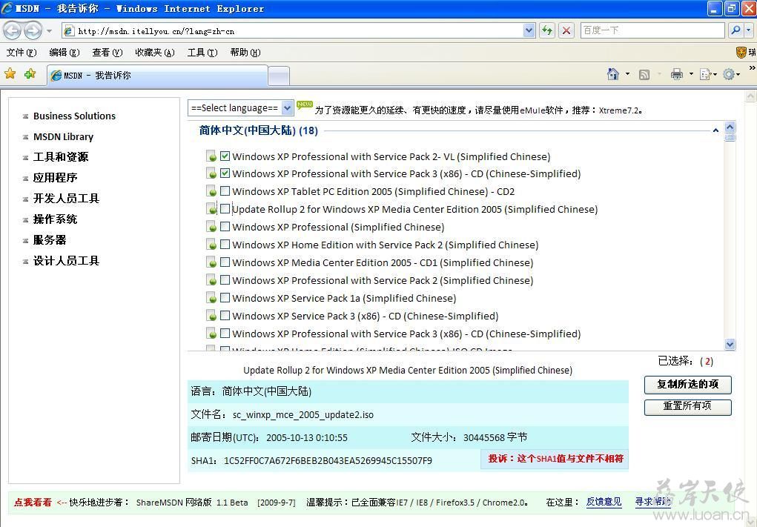
Task: Open the address bar history dropdown
Action: 529,31
